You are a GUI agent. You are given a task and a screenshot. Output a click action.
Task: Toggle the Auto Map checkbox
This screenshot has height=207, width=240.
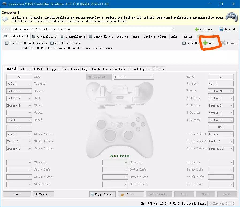(x=184, y=43)
